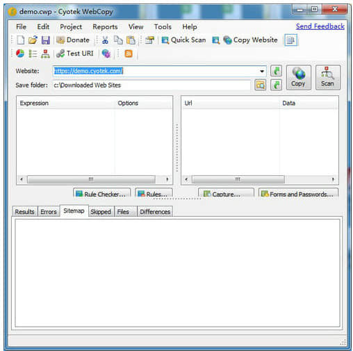This screenshot has width=353, height=351.
Task: Open the Rule Checker dialog
Action: point(102,193)
